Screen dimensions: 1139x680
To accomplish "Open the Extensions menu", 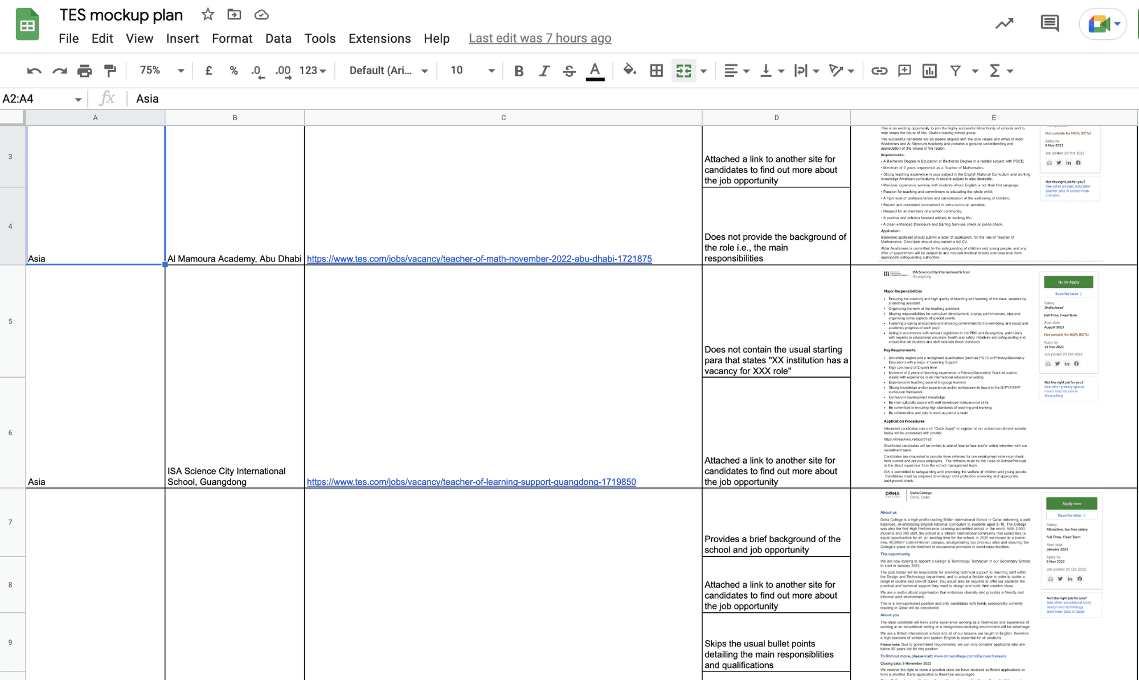I will click(379, 38).
